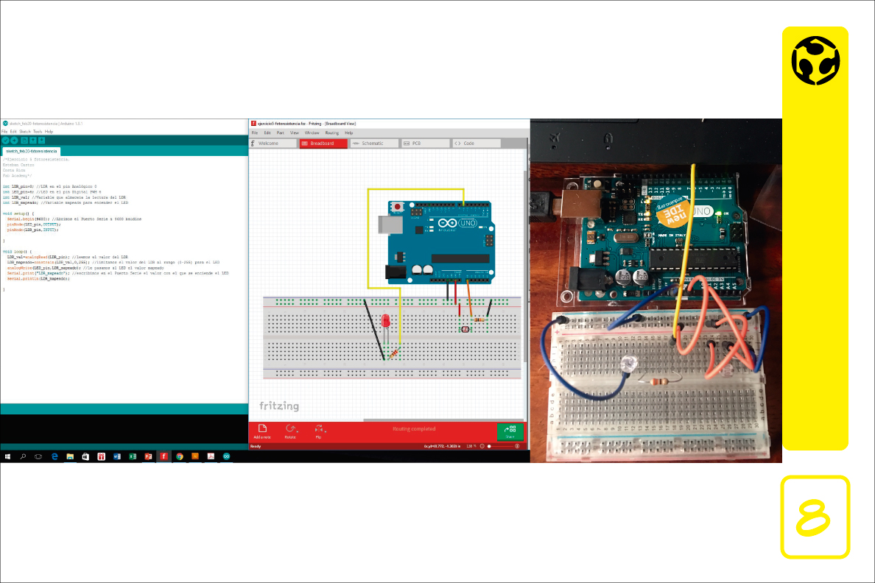
Task: Open a sketch with the Arduino Open icon
Action: (33, 141)
